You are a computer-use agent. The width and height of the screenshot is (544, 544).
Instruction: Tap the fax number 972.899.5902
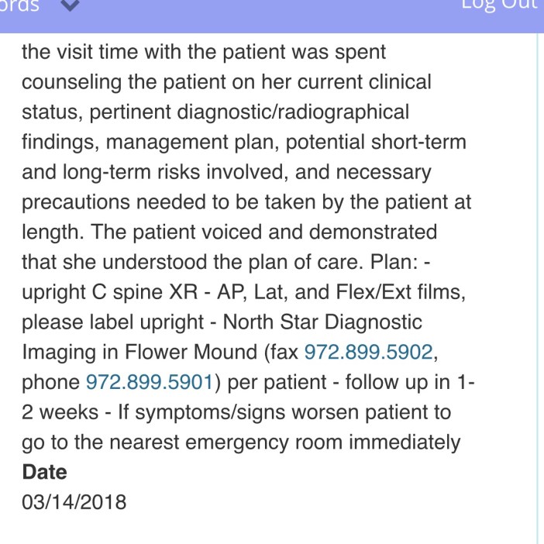coord(367,352)
